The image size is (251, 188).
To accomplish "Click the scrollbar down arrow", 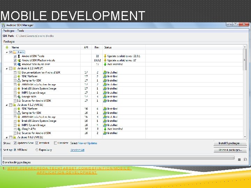I will click(x=245, y=137).
